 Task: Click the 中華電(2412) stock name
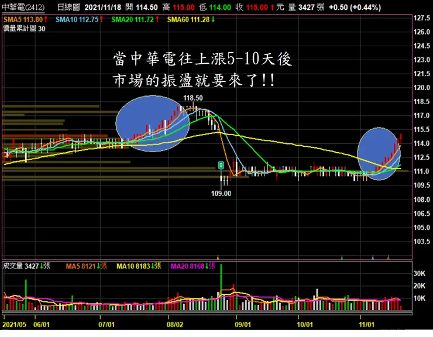click(23, 7)
